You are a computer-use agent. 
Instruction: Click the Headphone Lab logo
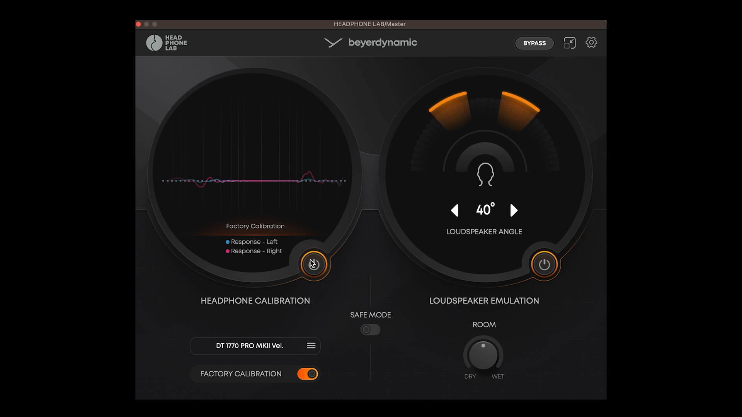click(167, 43)
